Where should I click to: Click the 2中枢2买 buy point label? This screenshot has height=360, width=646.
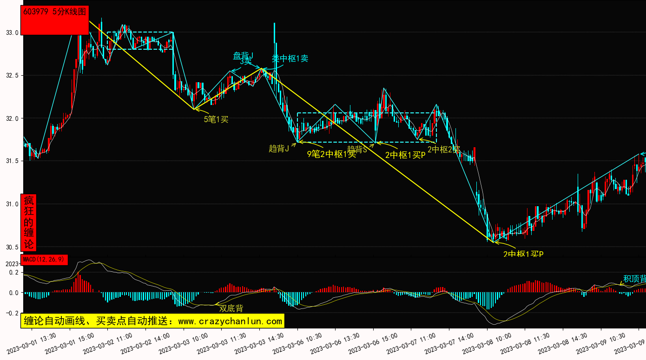(444, 149)
